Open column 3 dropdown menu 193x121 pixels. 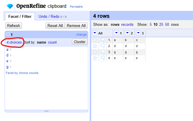click(138, 33)
